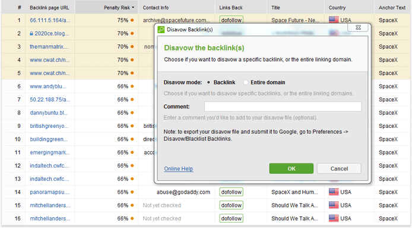Open backlink britishgreenyo...
This screenshot has height=228, width=412.
pos(49,126)
